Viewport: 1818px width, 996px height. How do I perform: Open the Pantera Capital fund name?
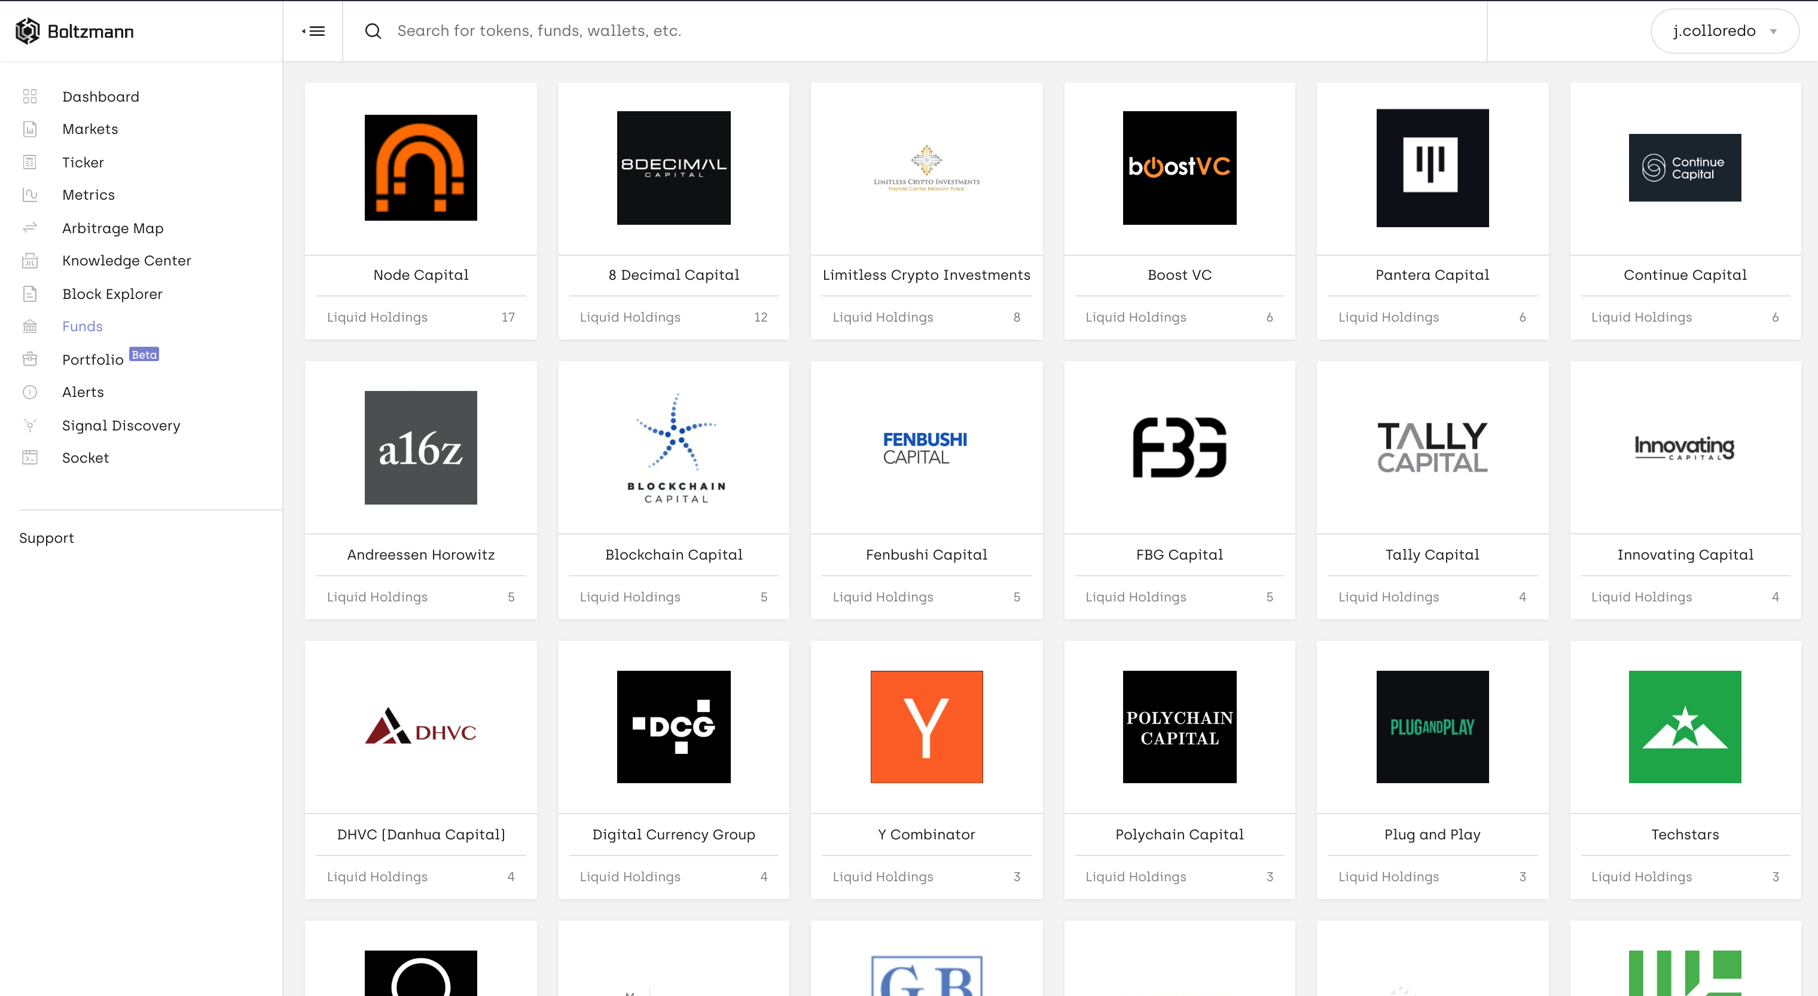click(x=1432, y=275)
